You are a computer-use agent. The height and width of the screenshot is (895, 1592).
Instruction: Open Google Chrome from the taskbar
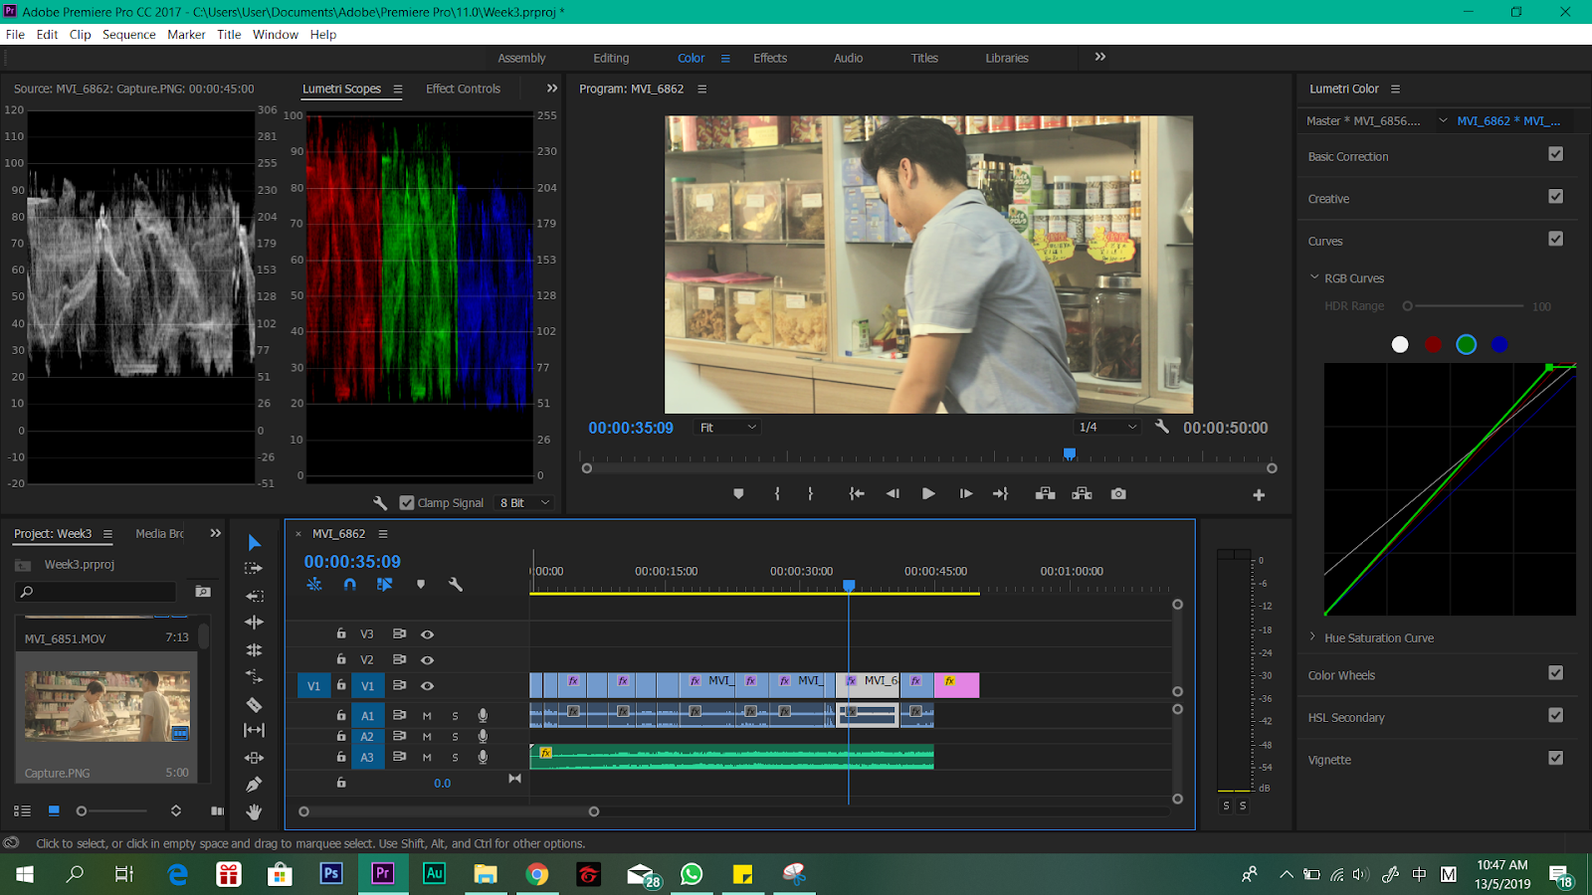537,874
